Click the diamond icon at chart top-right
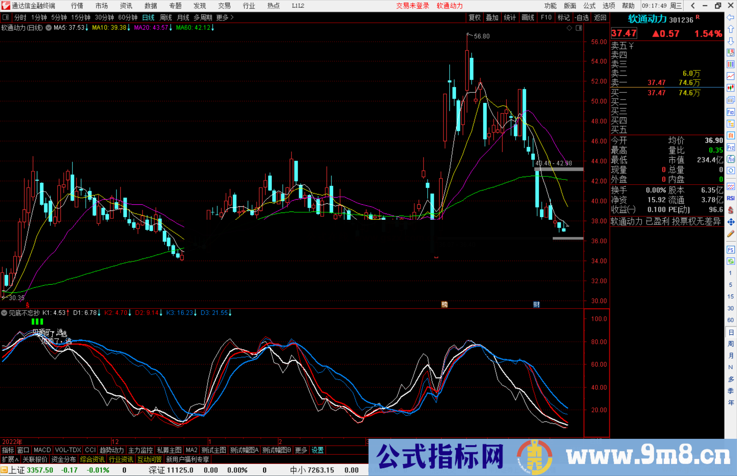This screenshot has width=737, height=476. (x=569, y=28)
